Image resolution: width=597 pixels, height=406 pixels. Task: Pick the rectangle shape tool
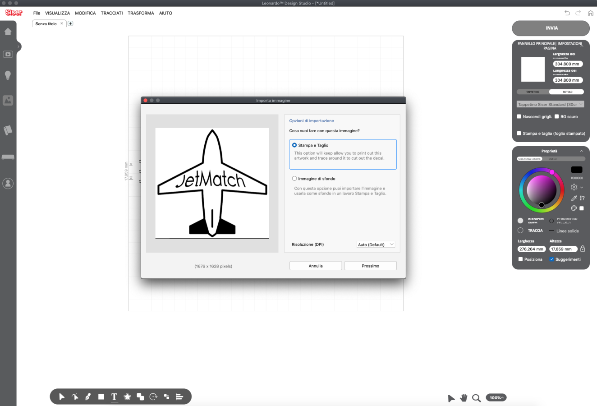[x=101, y=397]
